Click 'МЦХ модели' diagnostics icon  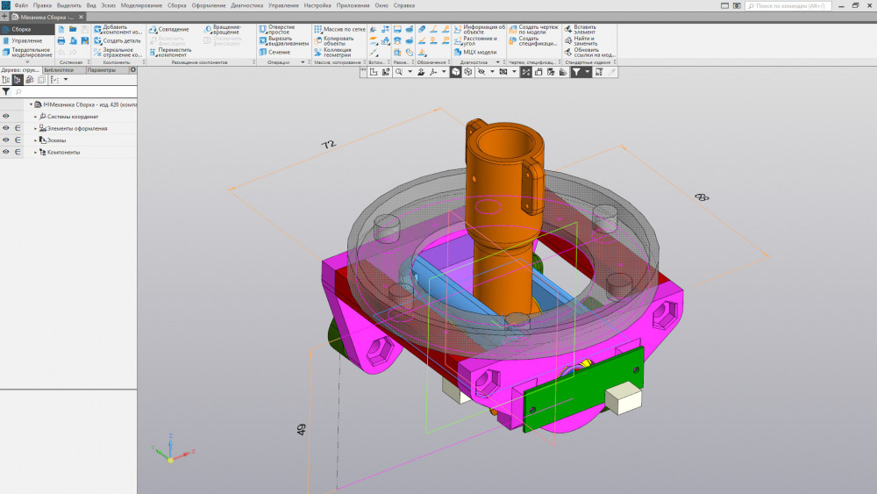coord(458,52)
